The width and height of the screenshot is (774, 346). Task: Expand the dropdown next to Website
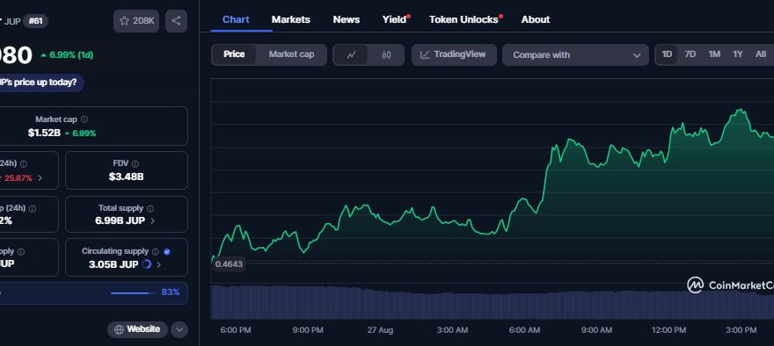[179, 329]
